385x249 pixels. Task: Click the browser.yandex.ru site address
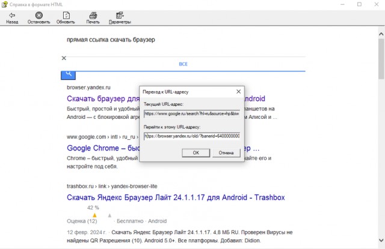[88, 88]
